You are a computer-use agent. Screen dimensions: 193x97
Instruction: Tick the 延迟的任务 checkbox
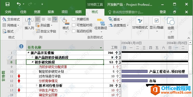(74, 31)
